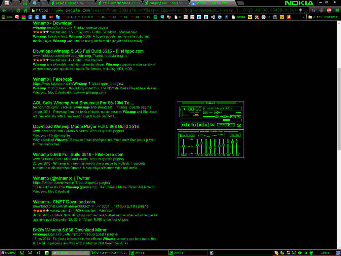Click the download arrow extension icon
Viewport: 341px width, 256px height.
321,10
